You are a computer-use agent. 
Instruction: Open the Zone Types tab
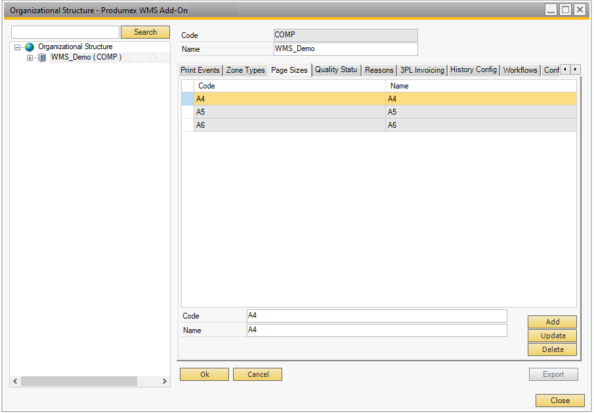coord(245,70)
